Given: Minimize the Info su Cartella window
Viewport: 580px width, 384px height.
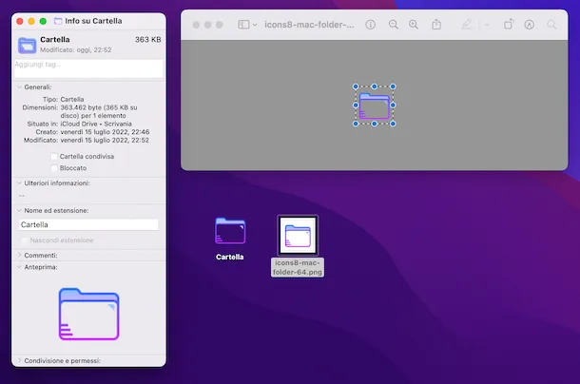Looking at the screenshot, I should click(31, 21).
